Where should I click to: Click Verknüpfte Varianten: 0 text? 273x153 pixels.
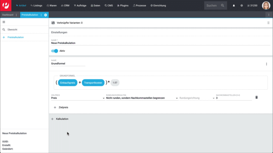click(70, 23)
